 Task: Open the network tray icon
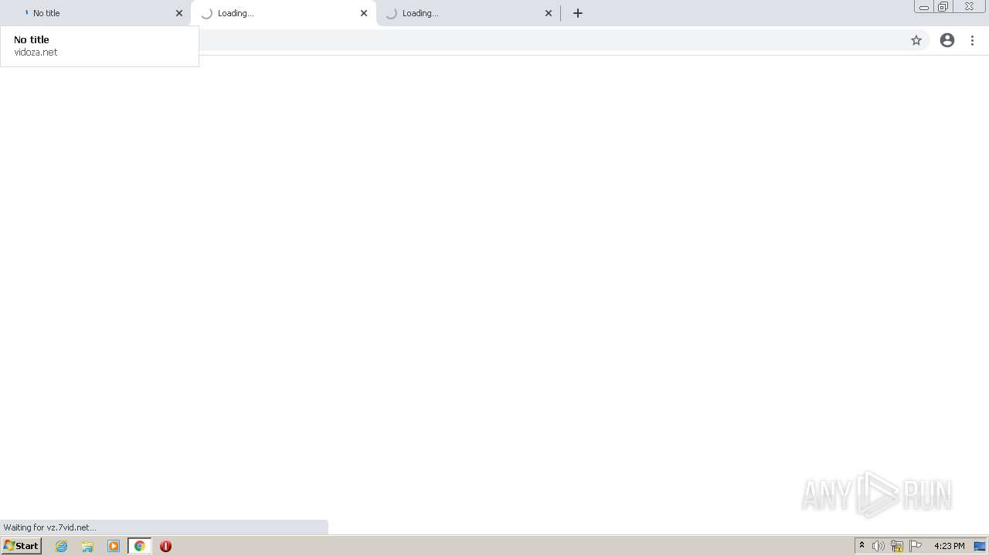tap(897, 546)
